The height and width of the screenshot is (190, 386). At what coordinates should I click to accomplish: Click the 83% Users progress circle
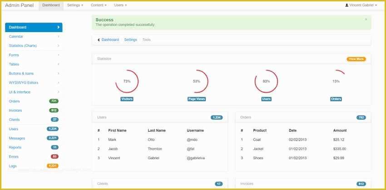(266, 81)
